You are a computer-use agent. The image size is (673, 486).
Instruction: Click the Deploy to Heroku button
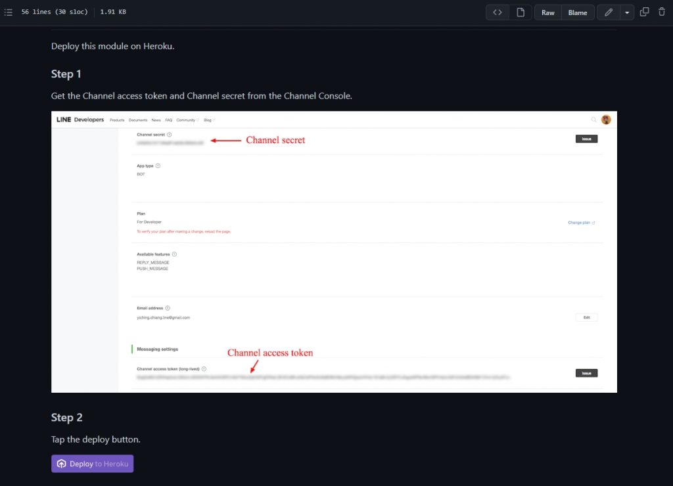pyautogui.click(x=92, y=464)
